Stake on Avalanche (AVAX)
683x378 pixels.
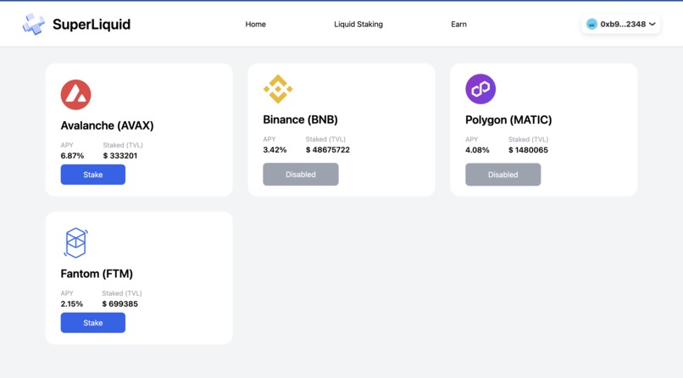(92, 175)
